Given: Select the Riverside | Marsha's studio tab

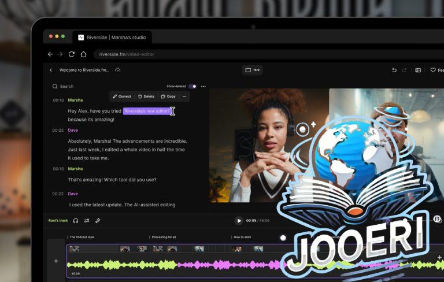Looking at the screenshot, I should click(x=112, y=38).
